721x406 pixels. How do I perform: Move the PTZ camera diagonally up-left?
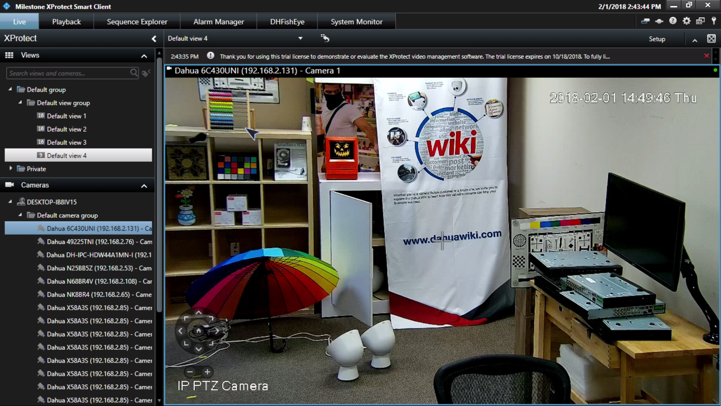[186, 319]
